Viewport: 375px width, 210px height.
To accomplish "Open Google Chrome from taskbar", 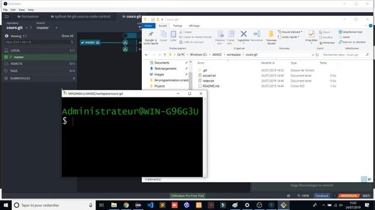I will pyautogui.click(x=126, y=205).
